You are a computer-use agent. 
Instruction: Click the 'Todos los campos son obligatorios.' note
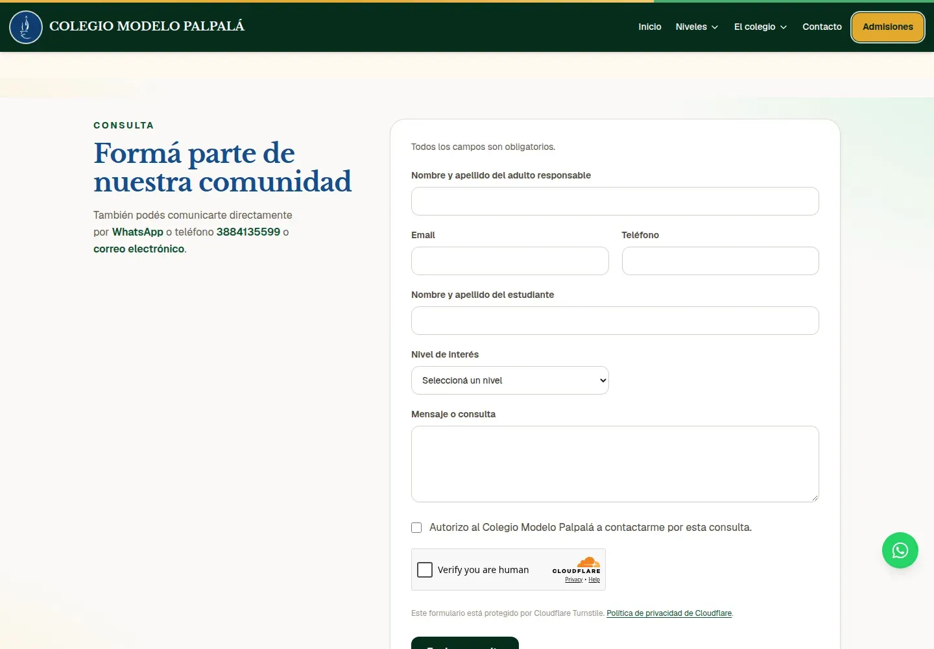[x=483, y=147]
